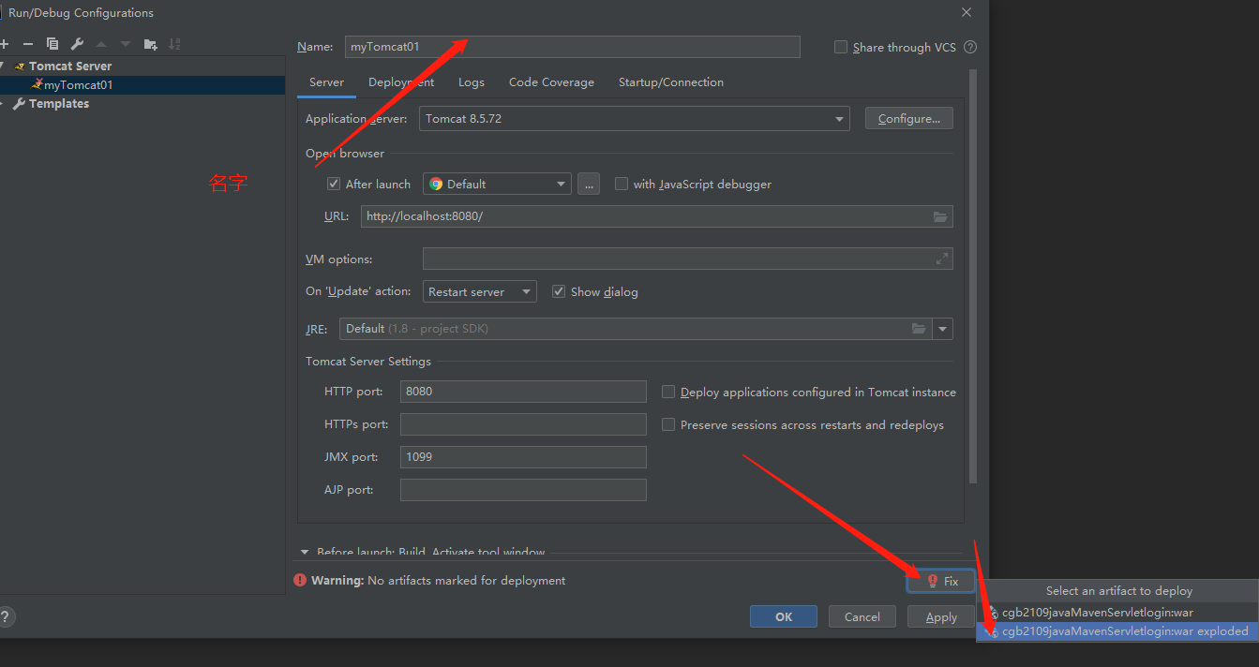This screenshot has width=1259, height=667.
Task: Check Deploy applications configured in Tomcat instance
Action: (668, 392)
